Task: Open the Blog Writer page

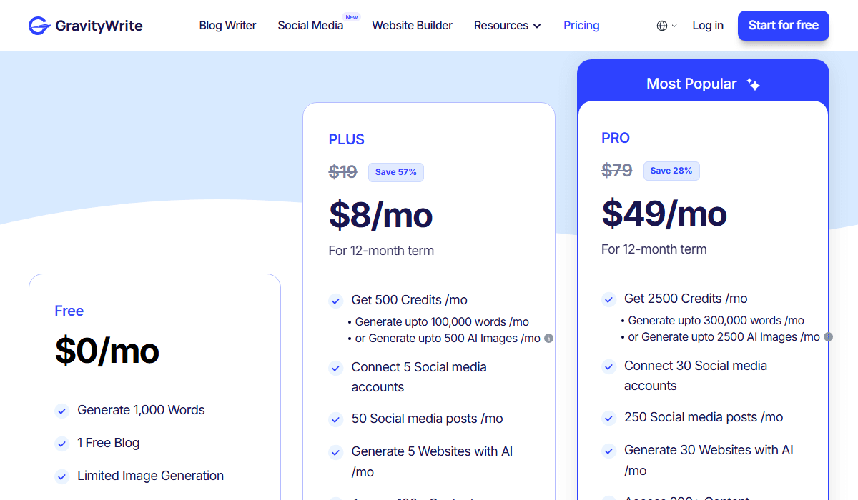Action: click(227, 26)
